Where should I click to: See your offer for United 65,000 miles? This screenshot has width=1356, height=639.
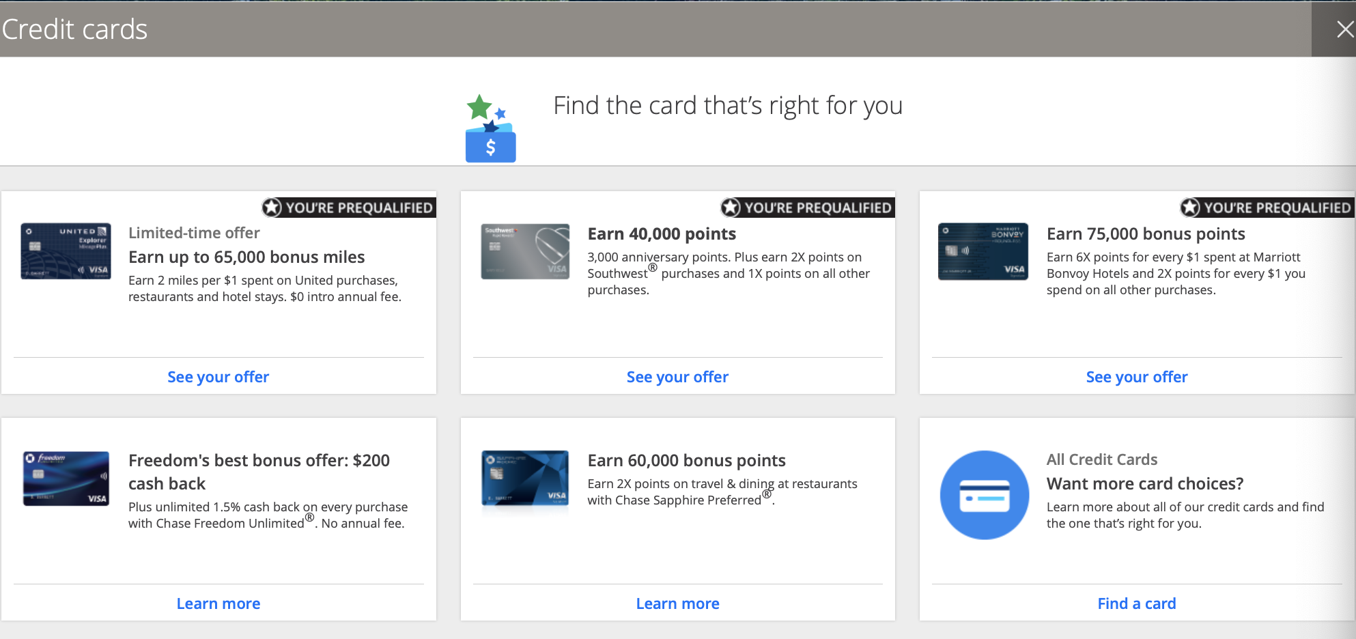218,377
